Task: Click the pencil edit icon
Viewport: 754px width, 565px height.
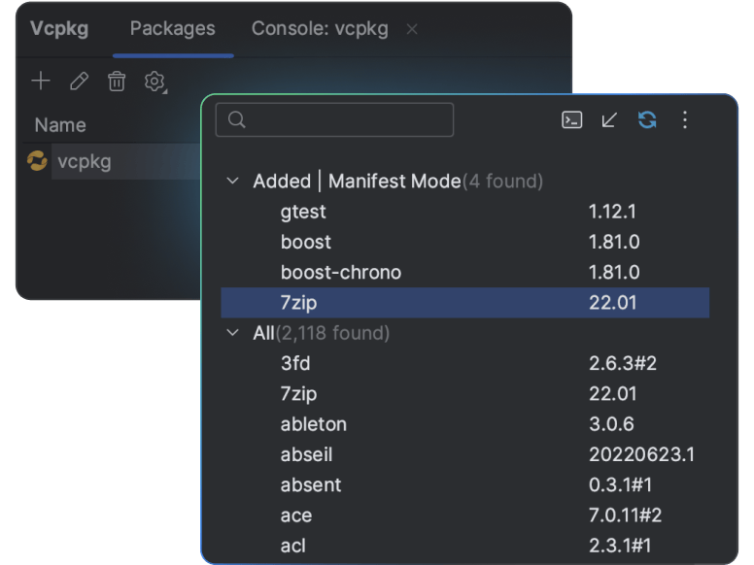Action: point(79,82)
